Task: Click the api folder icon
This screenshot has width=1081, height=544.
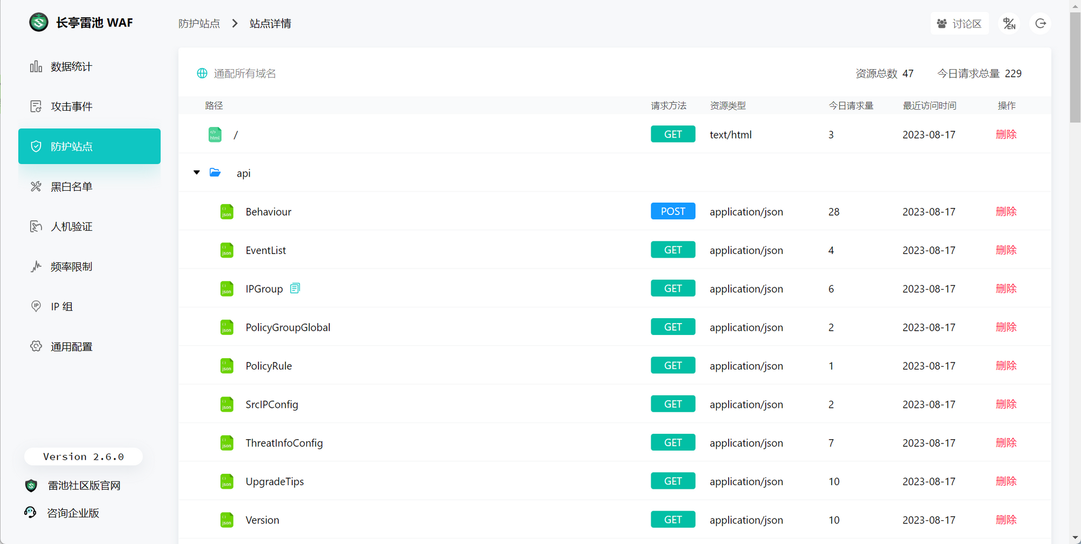Action: 215,173
